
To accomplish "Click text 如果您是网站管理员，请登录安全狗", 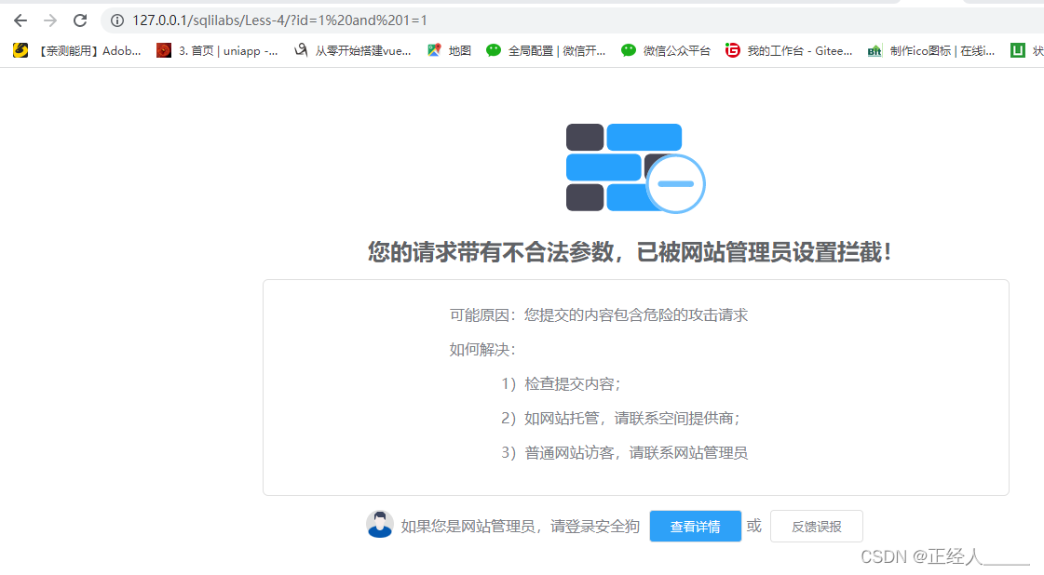I will pyautogui.click(x=520, y=527).
